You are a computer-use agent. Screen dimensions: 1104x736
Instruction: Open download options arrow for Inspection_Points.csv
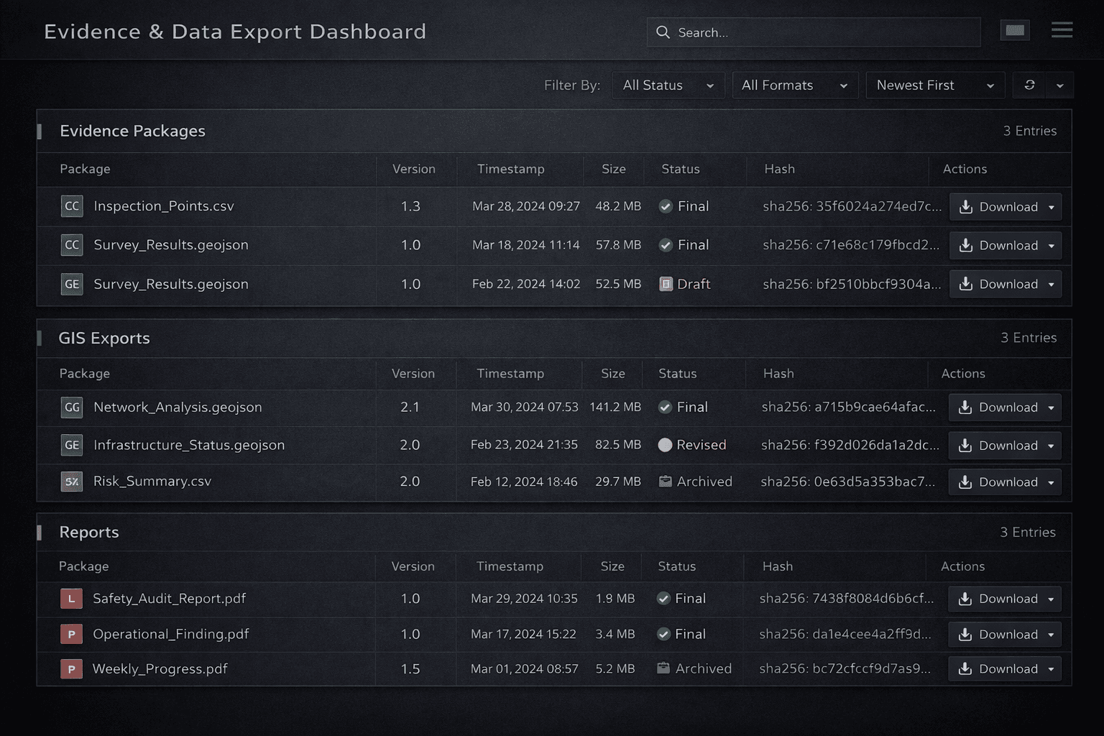click(x=1052, y=207)
